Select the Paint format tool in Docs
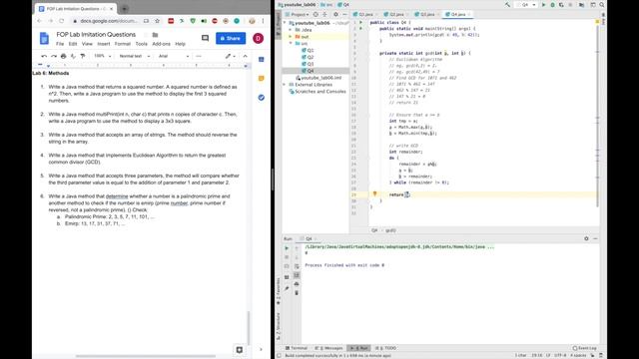Viewport: 639px width, 359px height. (x=83, y=56)
